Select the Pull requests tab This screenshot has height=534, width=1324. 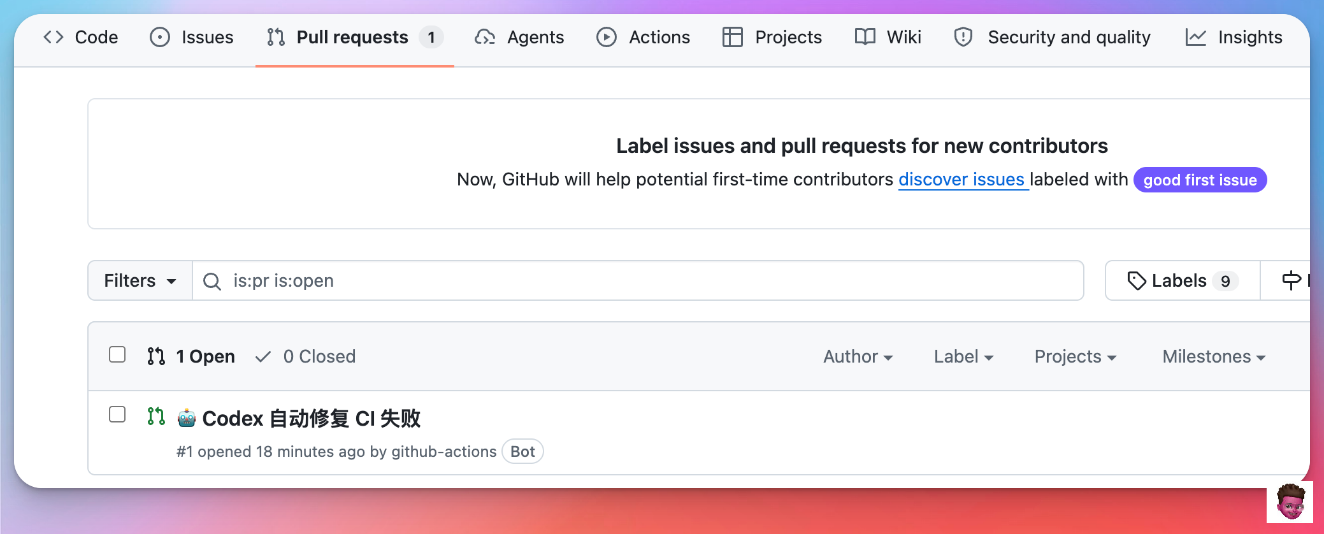(354, 37)
